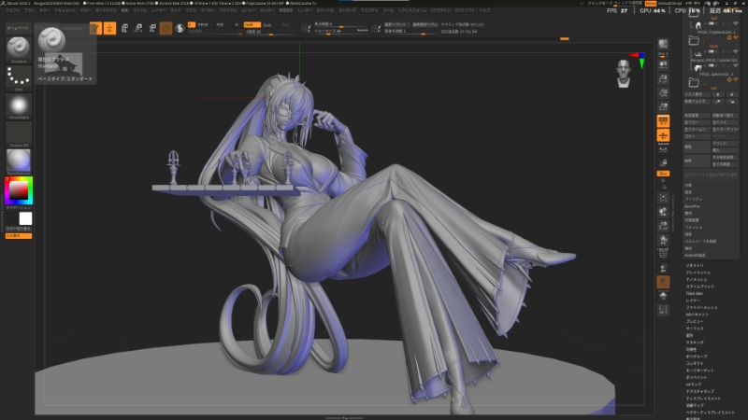Click the Solo mode icon
This screenshot has width=748, height=420.
point(663,292)
